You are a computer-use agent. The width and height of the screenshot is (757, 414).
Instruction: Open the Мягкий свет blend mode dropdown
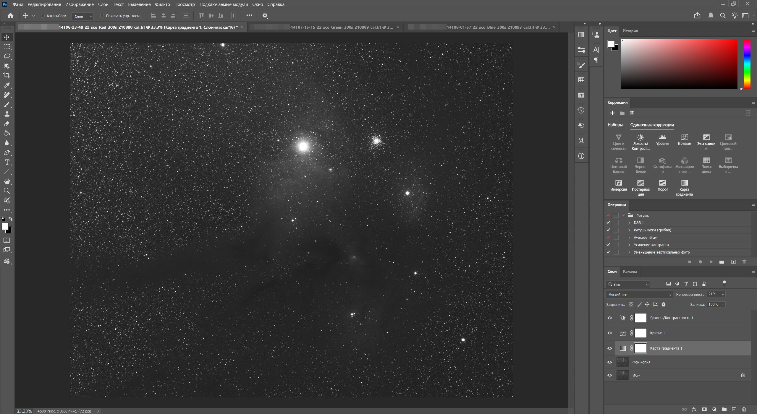point(639,294)
